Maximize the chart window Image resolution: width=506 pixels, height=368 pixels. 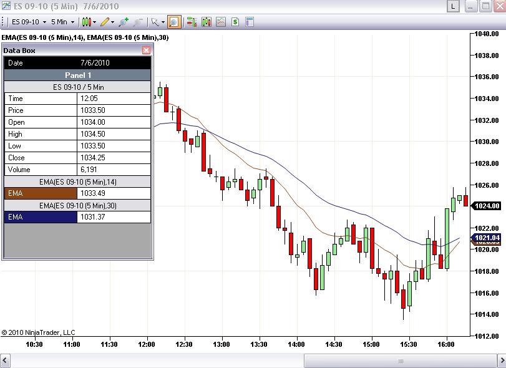pos(485,6)
